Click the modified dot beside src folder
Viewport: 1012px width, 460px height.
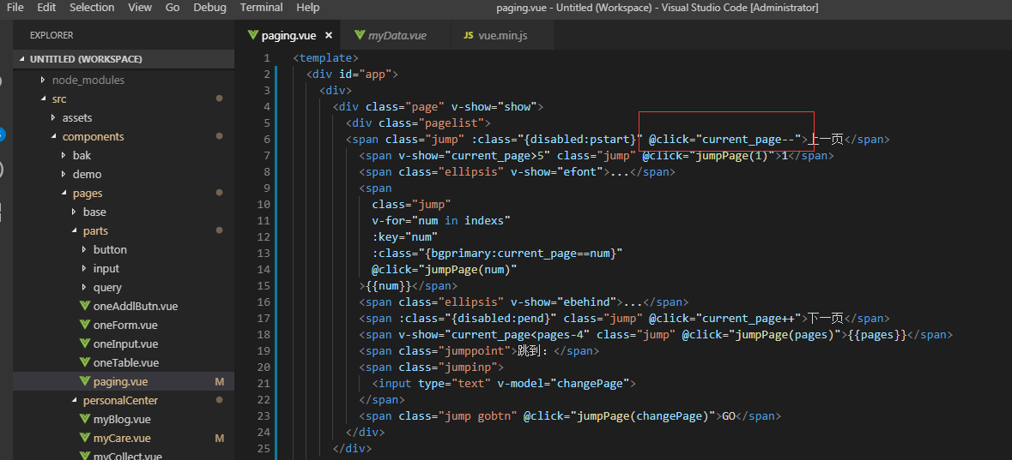point(220,99)
